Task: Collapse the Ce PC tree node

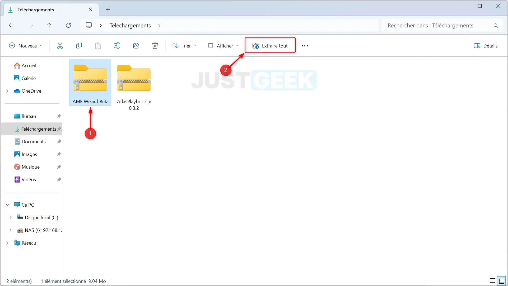Action: [7, 205]
